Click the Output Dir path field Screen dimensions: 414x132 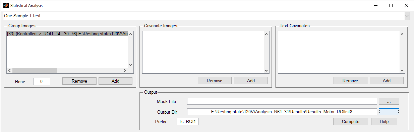tap(282, 112)
